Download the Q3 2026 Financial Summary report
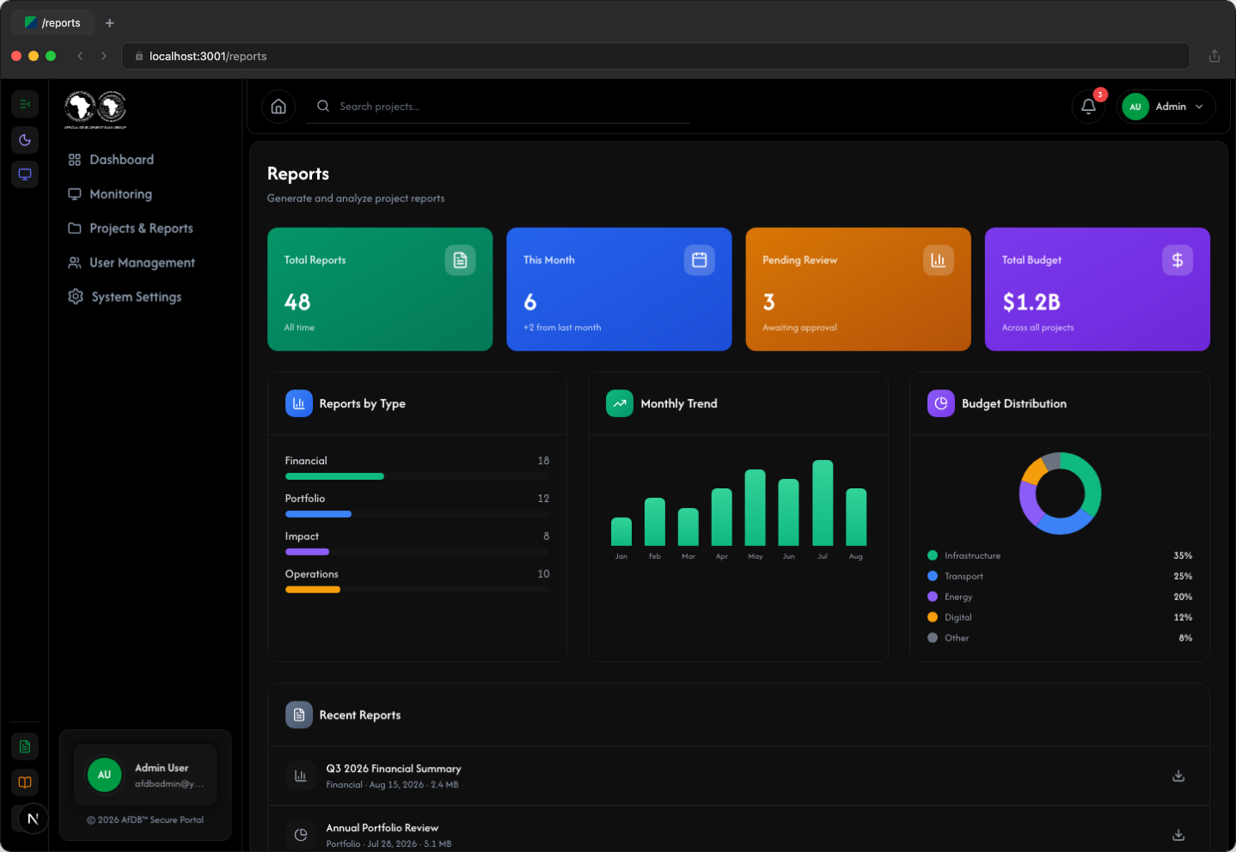Image resolution: width=1236 pixels, height=852 pixels. click(1178, 775)
